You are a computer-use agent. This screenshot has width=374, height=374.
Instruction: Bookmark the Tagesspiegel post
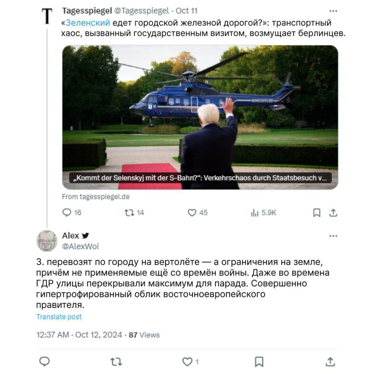coord(317,213)
